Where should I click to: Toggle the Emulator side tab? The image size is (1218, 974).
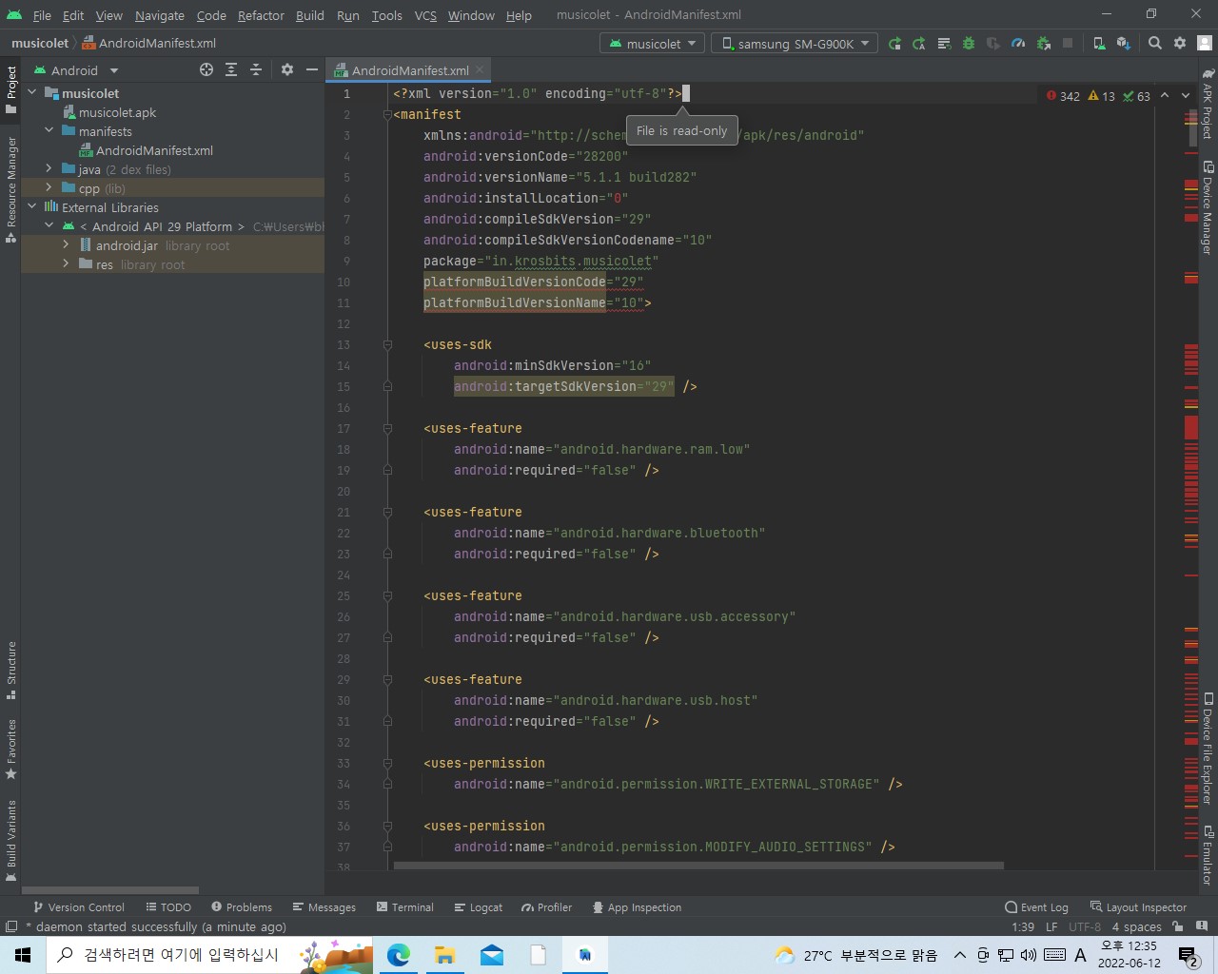point(1208,854)
